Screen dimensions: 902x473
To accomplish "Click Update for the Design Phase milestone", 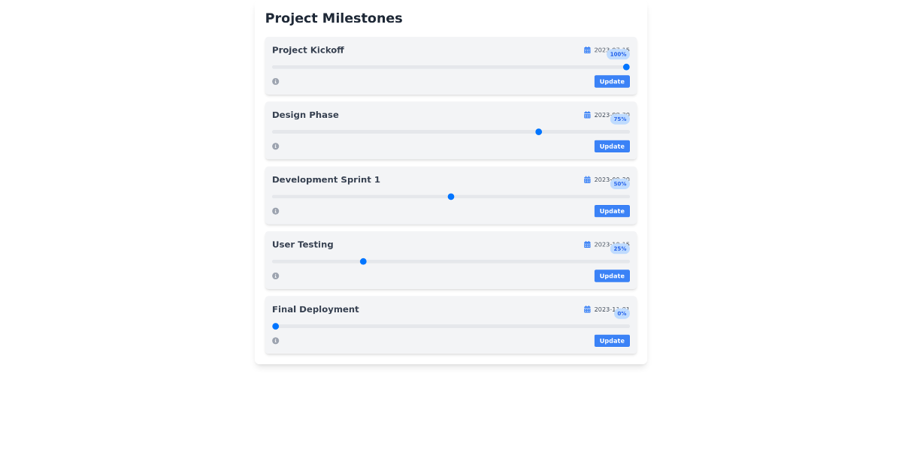I will pos(612,146).
